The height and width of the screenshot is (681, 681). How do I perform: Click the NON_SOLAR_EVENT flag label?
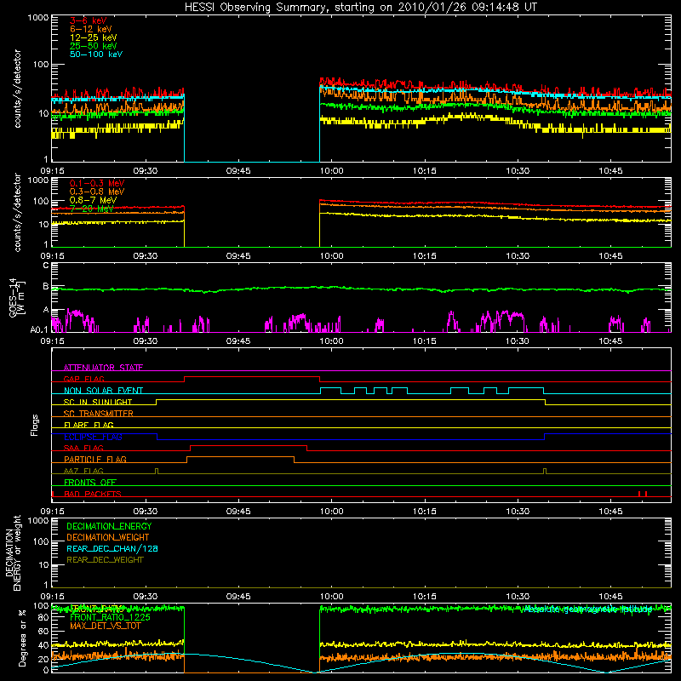(103, 391)
